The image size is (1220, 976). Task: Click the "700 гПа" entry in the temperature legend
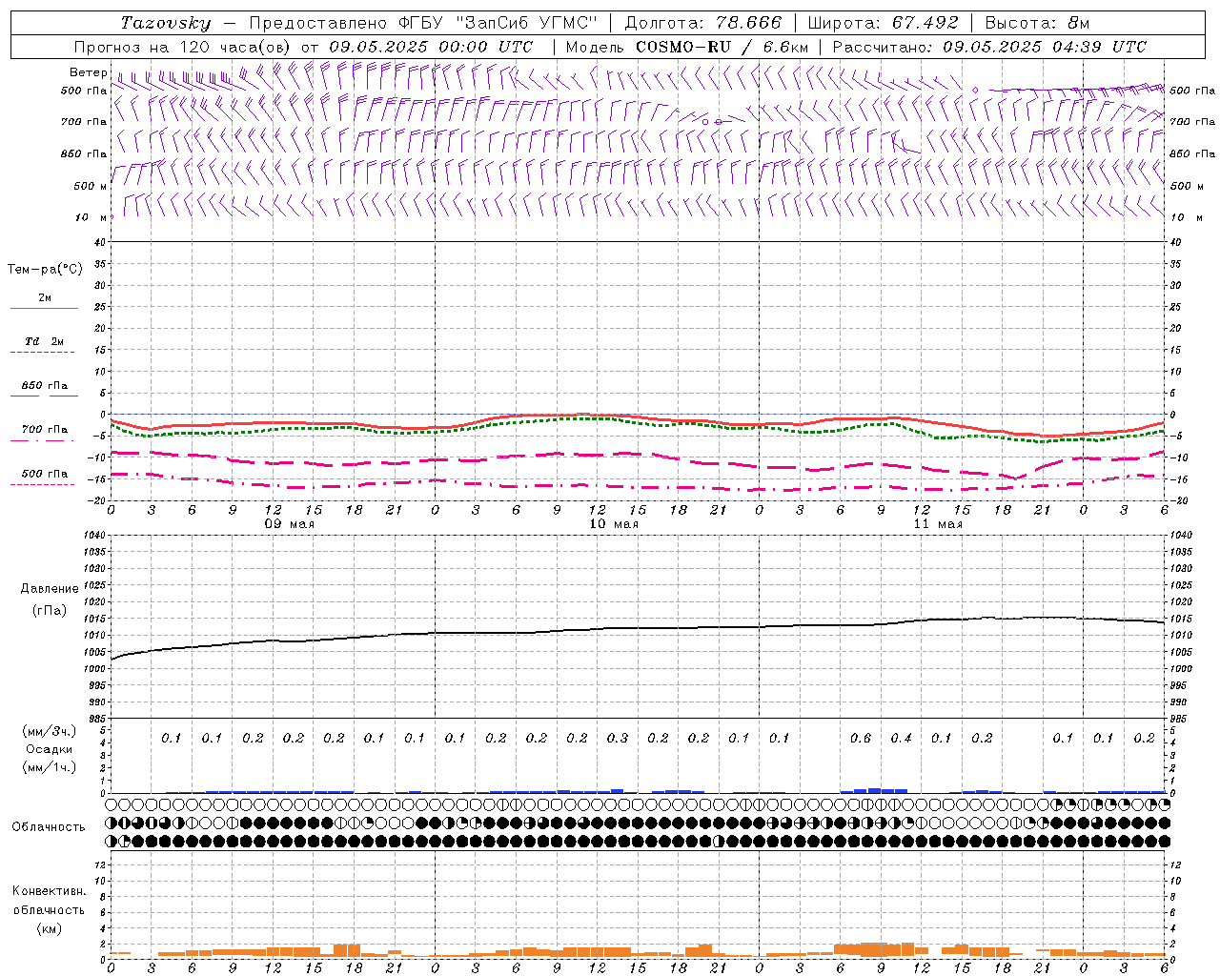[x=44, y=430]
